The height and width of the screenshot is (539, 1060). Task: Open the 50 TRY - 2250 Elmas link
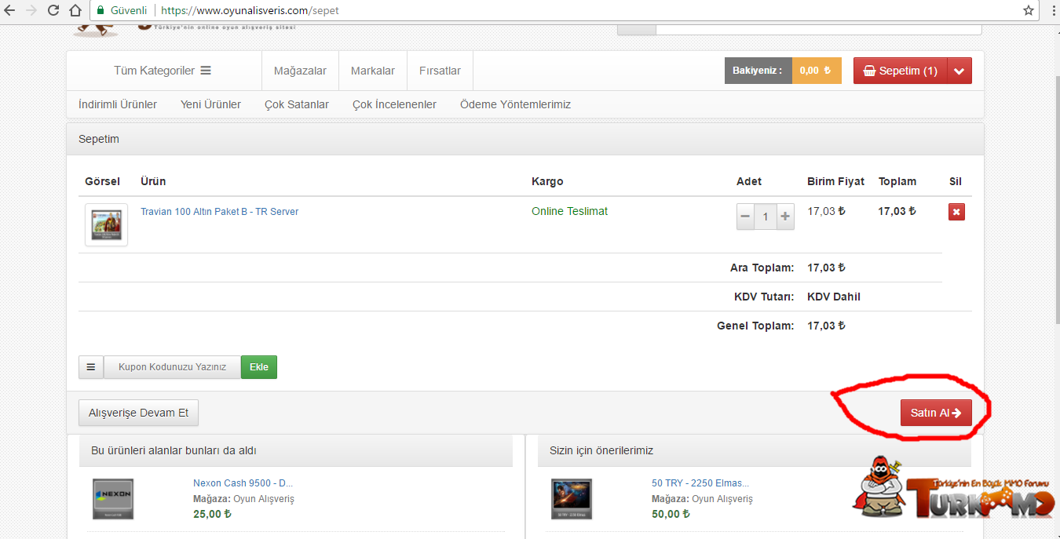pyautogui.click(x=700, y=483)
